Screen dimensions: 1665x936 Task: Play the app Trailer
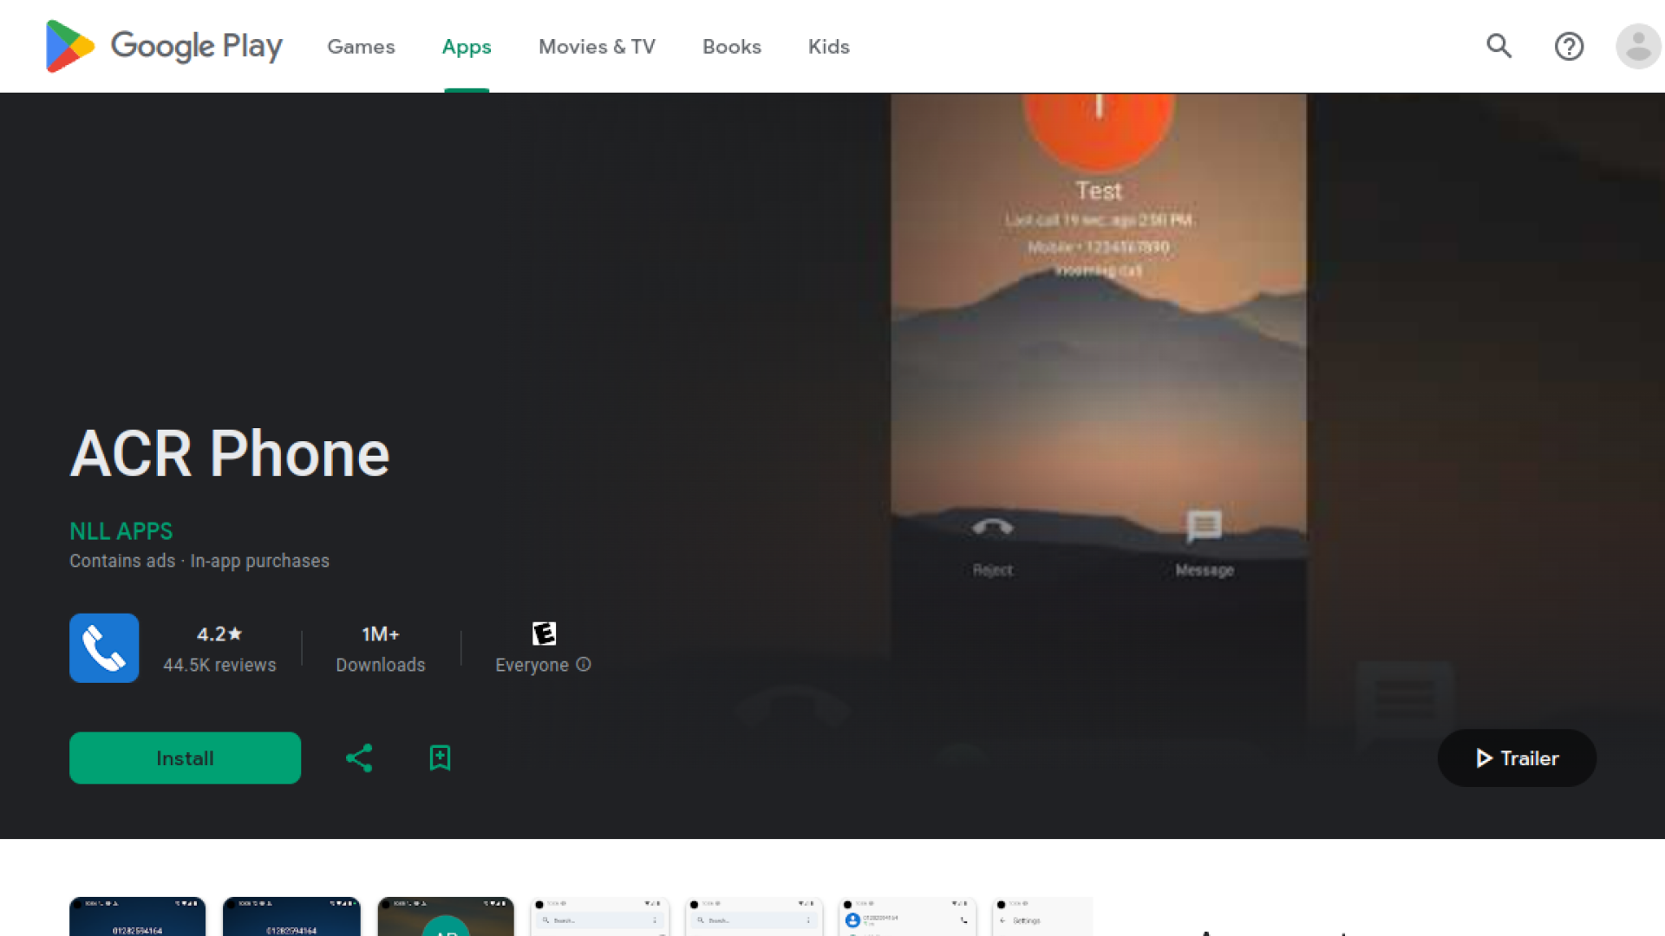click(1517, 758)
